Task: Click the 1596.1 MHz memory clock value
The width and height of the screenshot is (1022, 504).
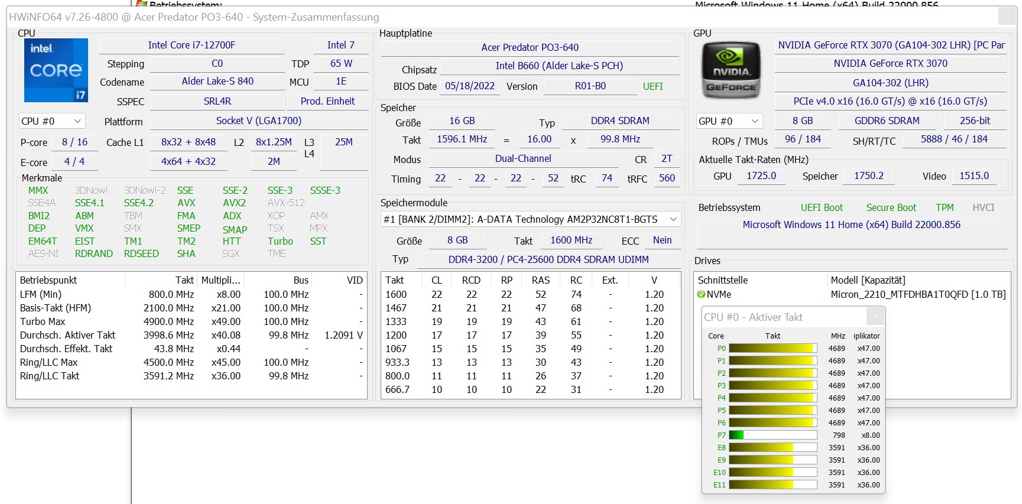Action: tap(462, 139)
